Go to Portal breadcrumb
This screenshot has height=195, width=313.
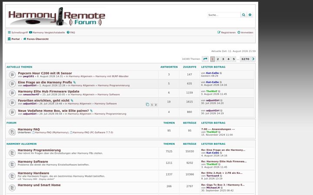pyautogui.click(x=13, y=39)
